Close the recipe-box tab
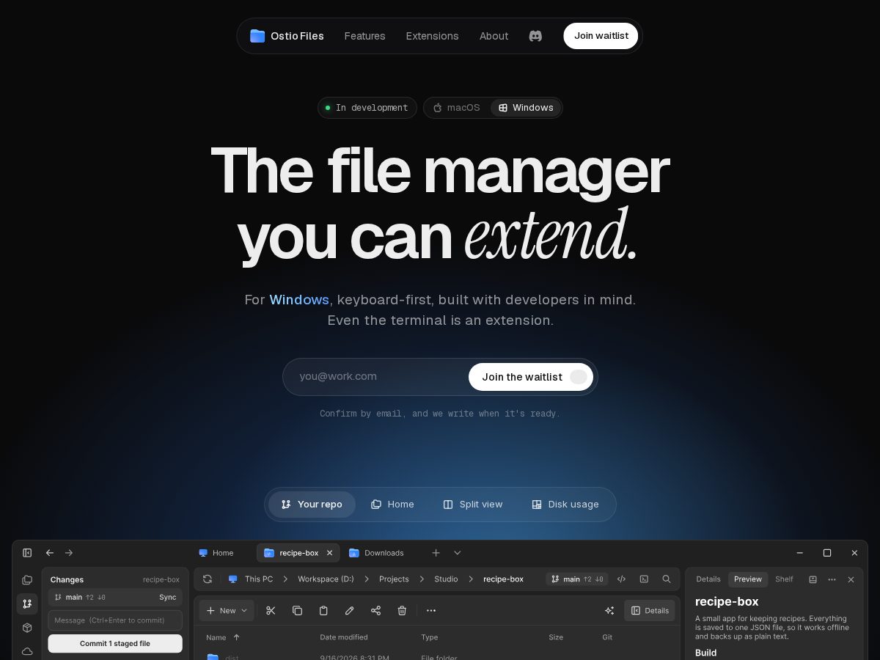This screenshot has width=880, height=660. click(330, 553)
